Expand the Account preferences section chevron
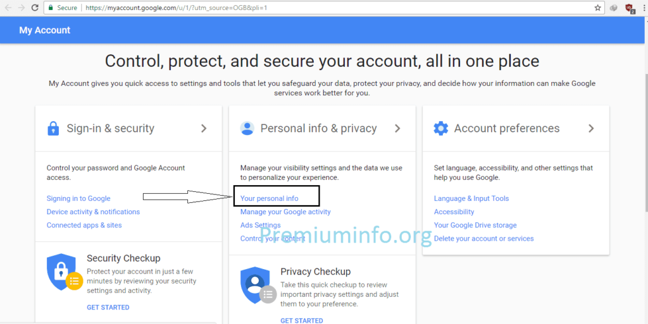 click(591, 128)
